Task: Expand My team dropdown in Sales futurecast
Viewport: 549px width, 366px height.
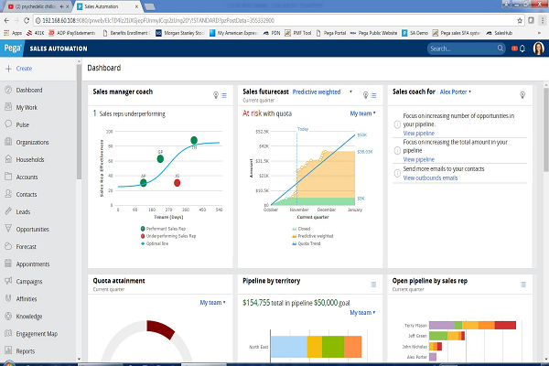Action: 363,113
